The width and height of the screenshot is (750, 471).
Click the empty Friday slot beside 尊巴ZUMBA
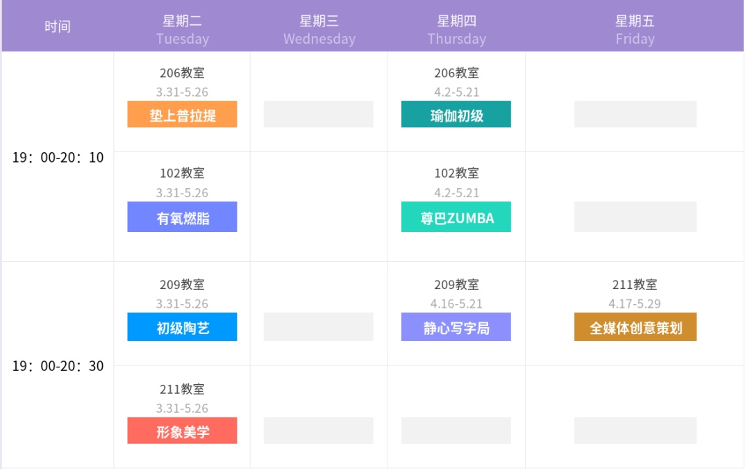coord(635,217)
